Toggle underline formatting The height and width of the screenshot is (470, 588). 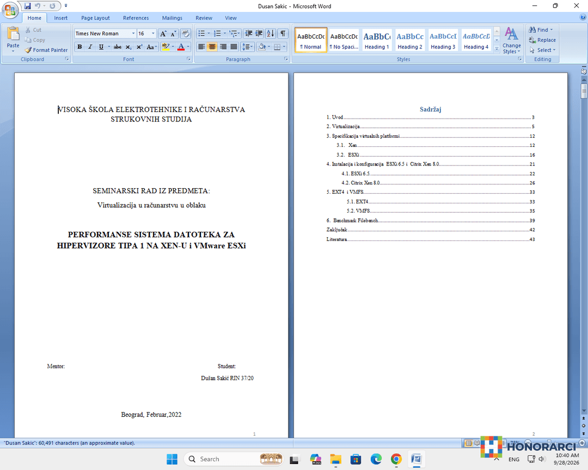click(x=101, y=47)
